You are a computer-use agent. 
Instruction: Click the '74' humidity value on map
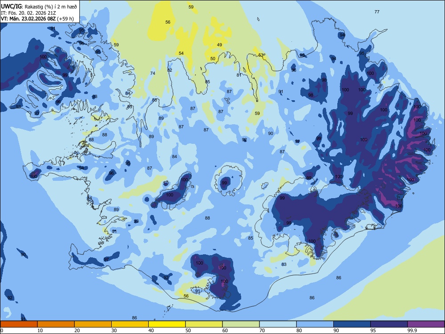(153, 73)
